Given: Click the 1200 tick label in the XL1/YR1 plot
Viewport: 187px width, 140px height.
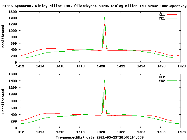Looking at the screenshot, I should tap(13, 24).
